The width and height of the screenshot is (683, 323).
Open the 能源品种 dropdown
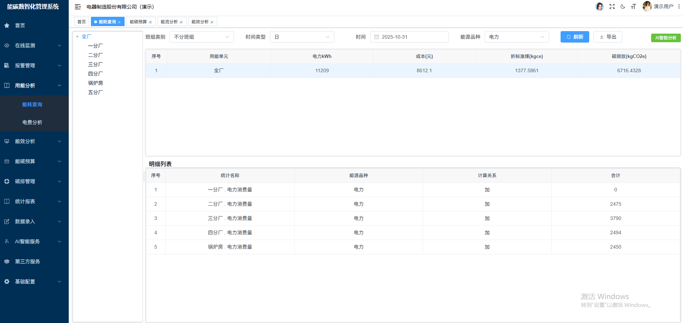click(517, 36)
